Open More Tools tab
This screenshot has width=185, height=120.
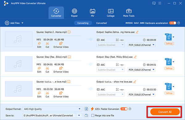(x=129, y=13)
